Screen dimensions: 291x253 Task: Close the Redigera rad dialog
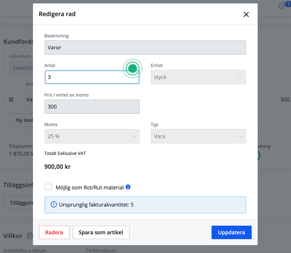(x=246, y=15)
